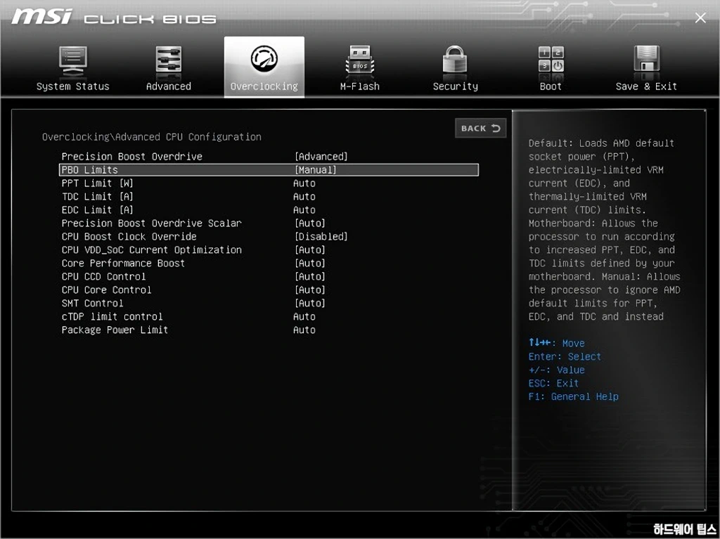720x539 pixels.
Task: Switch to the Advanced tab label
Action: coord(169,86)
